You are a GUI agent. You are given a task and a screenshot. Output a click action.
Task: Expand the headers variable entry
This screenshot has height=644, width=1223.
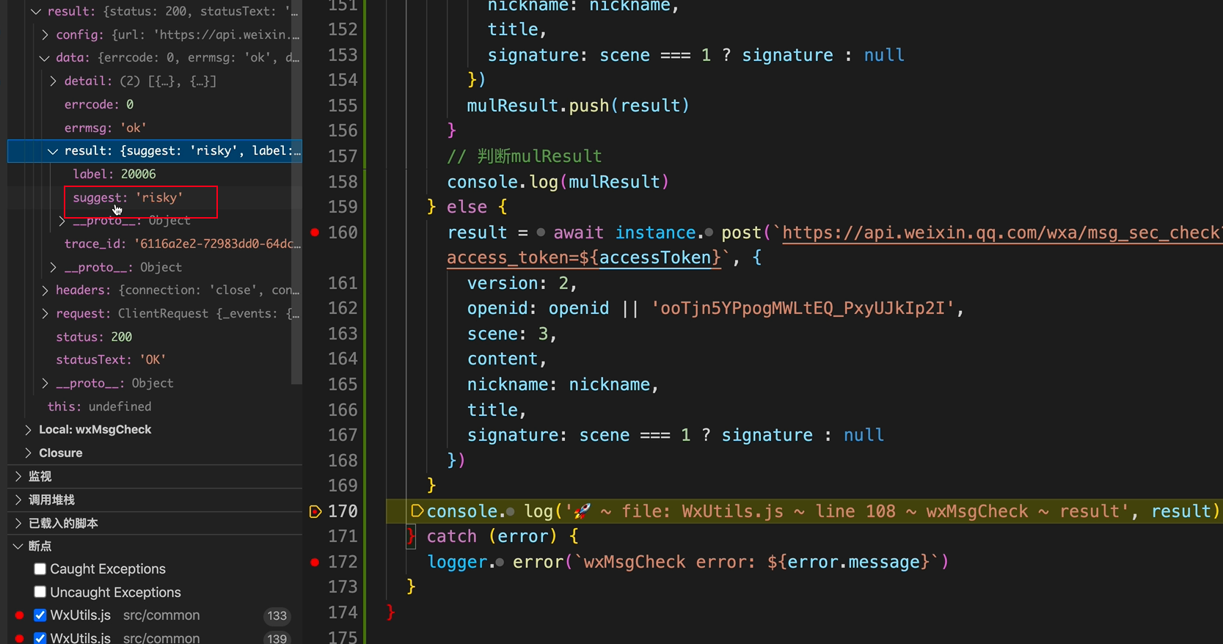[45, 290]
